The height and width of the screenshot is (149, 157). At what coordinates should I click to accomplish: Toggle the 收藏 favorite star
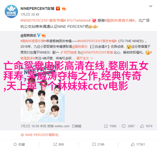[19, 144]
